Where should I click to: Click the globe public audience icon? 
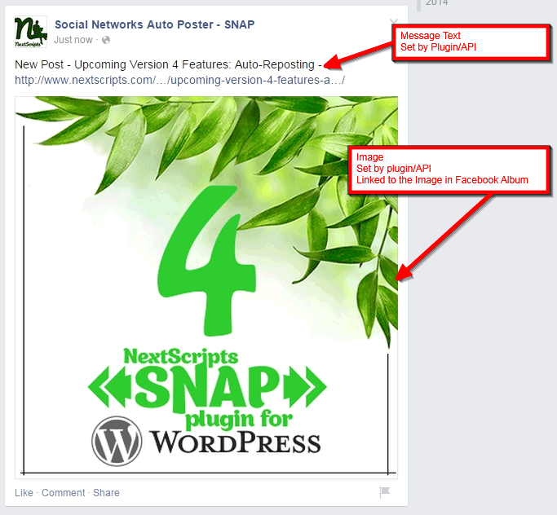click(106, 40)
